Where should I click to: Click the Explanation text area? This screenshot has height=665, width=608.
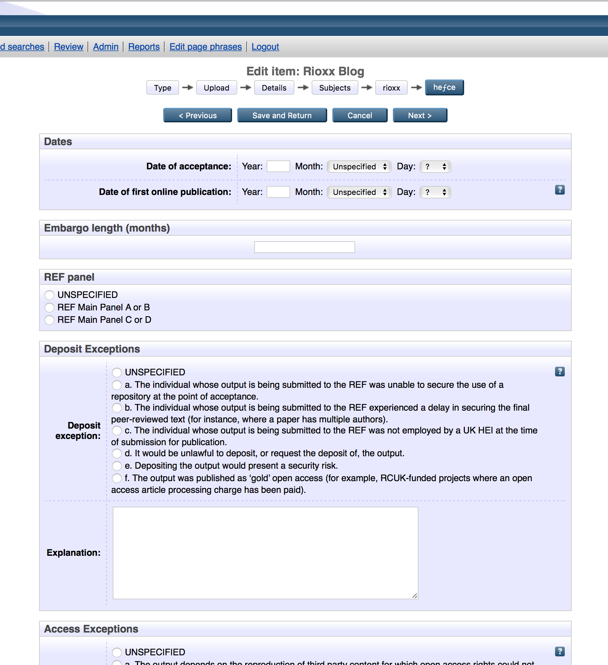[x=265, y=553]
